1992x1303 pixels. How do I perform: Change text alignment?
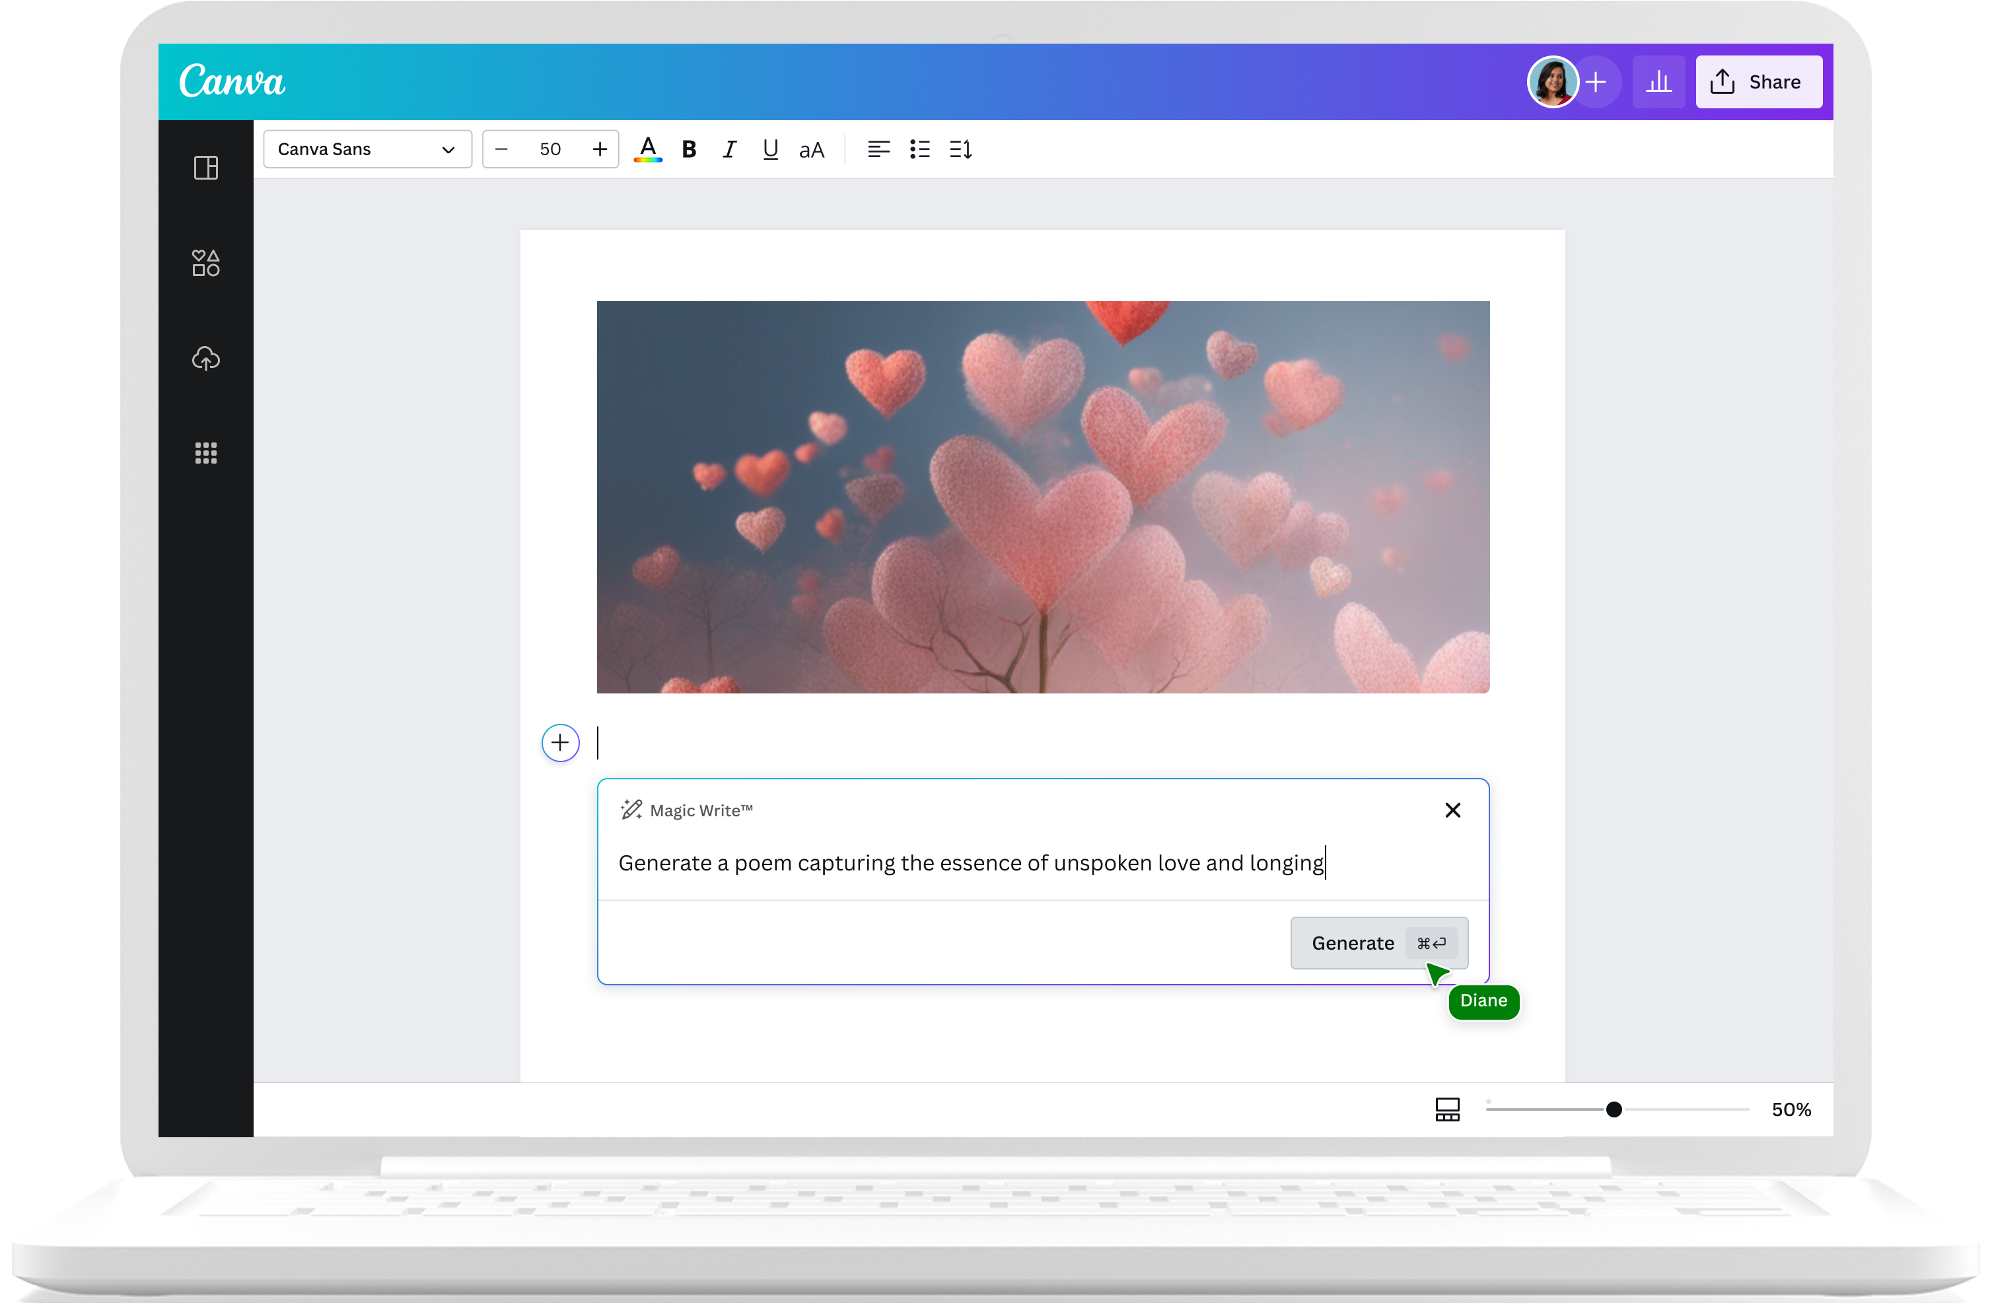tap(878, 149)
